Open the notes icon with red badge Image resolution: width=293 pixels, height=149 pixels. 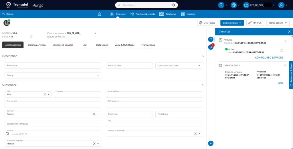[211, 47]
